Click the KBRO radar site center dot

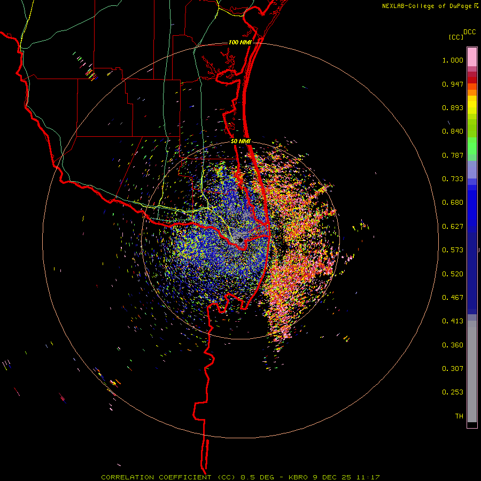[x=241, y=240]
